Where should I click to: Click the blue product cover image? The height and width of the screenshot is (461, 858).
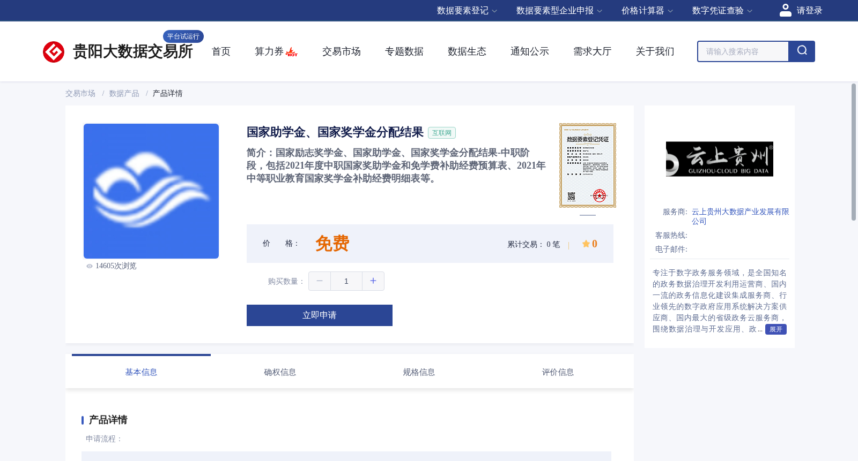(x=151, y=191)
